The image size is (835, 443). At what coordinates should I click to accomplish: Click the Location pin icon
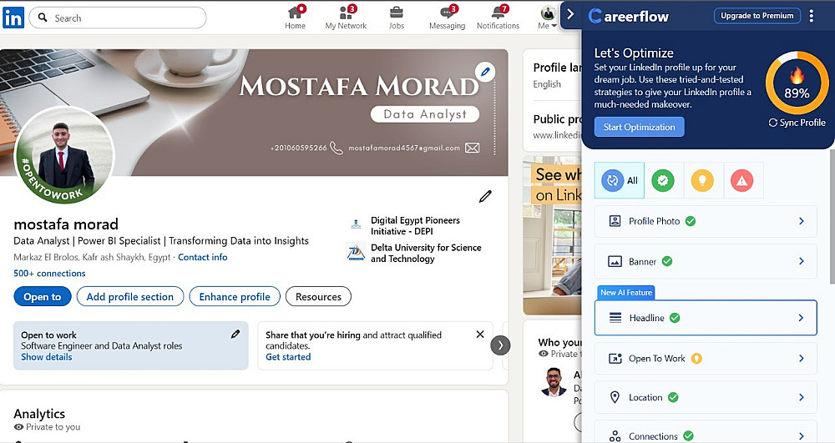[x=615, y=397]
